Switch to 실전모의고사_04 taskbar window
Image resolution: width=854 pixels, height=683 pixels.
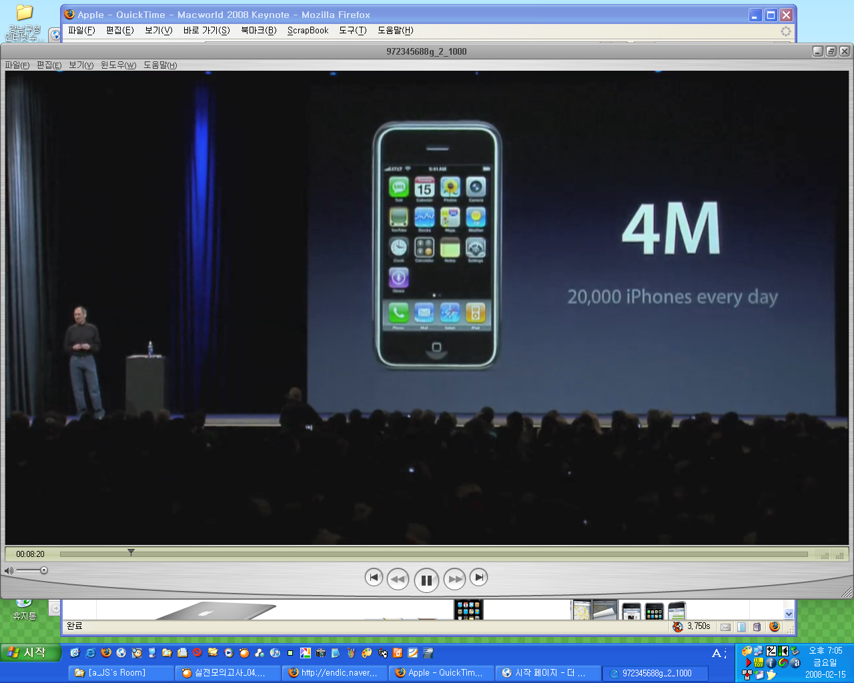[x=228, y=673]
